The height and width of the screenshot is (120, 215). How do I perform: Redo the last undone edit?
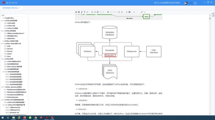tap(137, 12)
